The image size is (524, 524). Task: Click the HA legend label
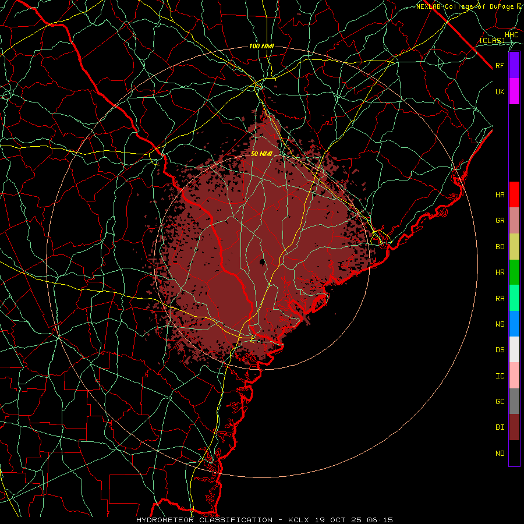point(500,195)
